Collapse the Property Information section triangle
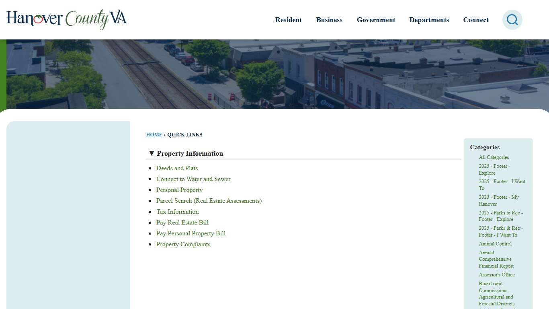Image resolution: width=549 pixels, height=309 pixels. (x=152, y=153)
